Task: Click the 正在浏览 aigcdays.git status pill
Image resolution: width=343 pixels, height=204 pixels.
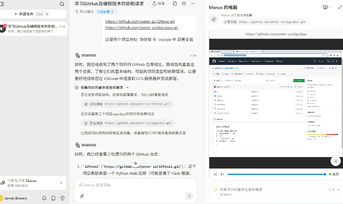Action: pyautogui.click(x=265, y=22)
